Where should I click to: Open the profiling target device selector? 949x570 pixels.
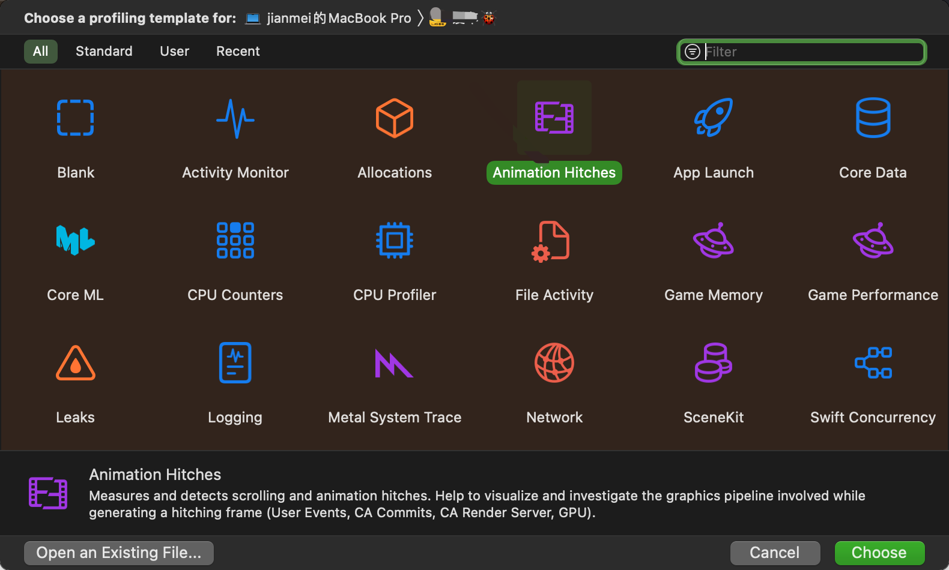tap(329, 18)
